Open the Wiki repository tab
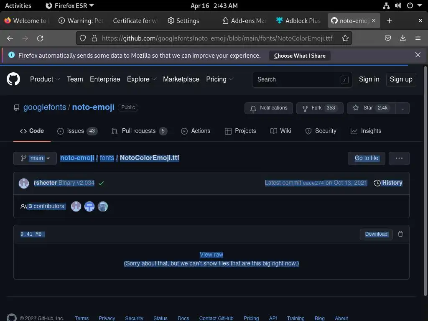This screenshot has height=321, width=428. 280,131
